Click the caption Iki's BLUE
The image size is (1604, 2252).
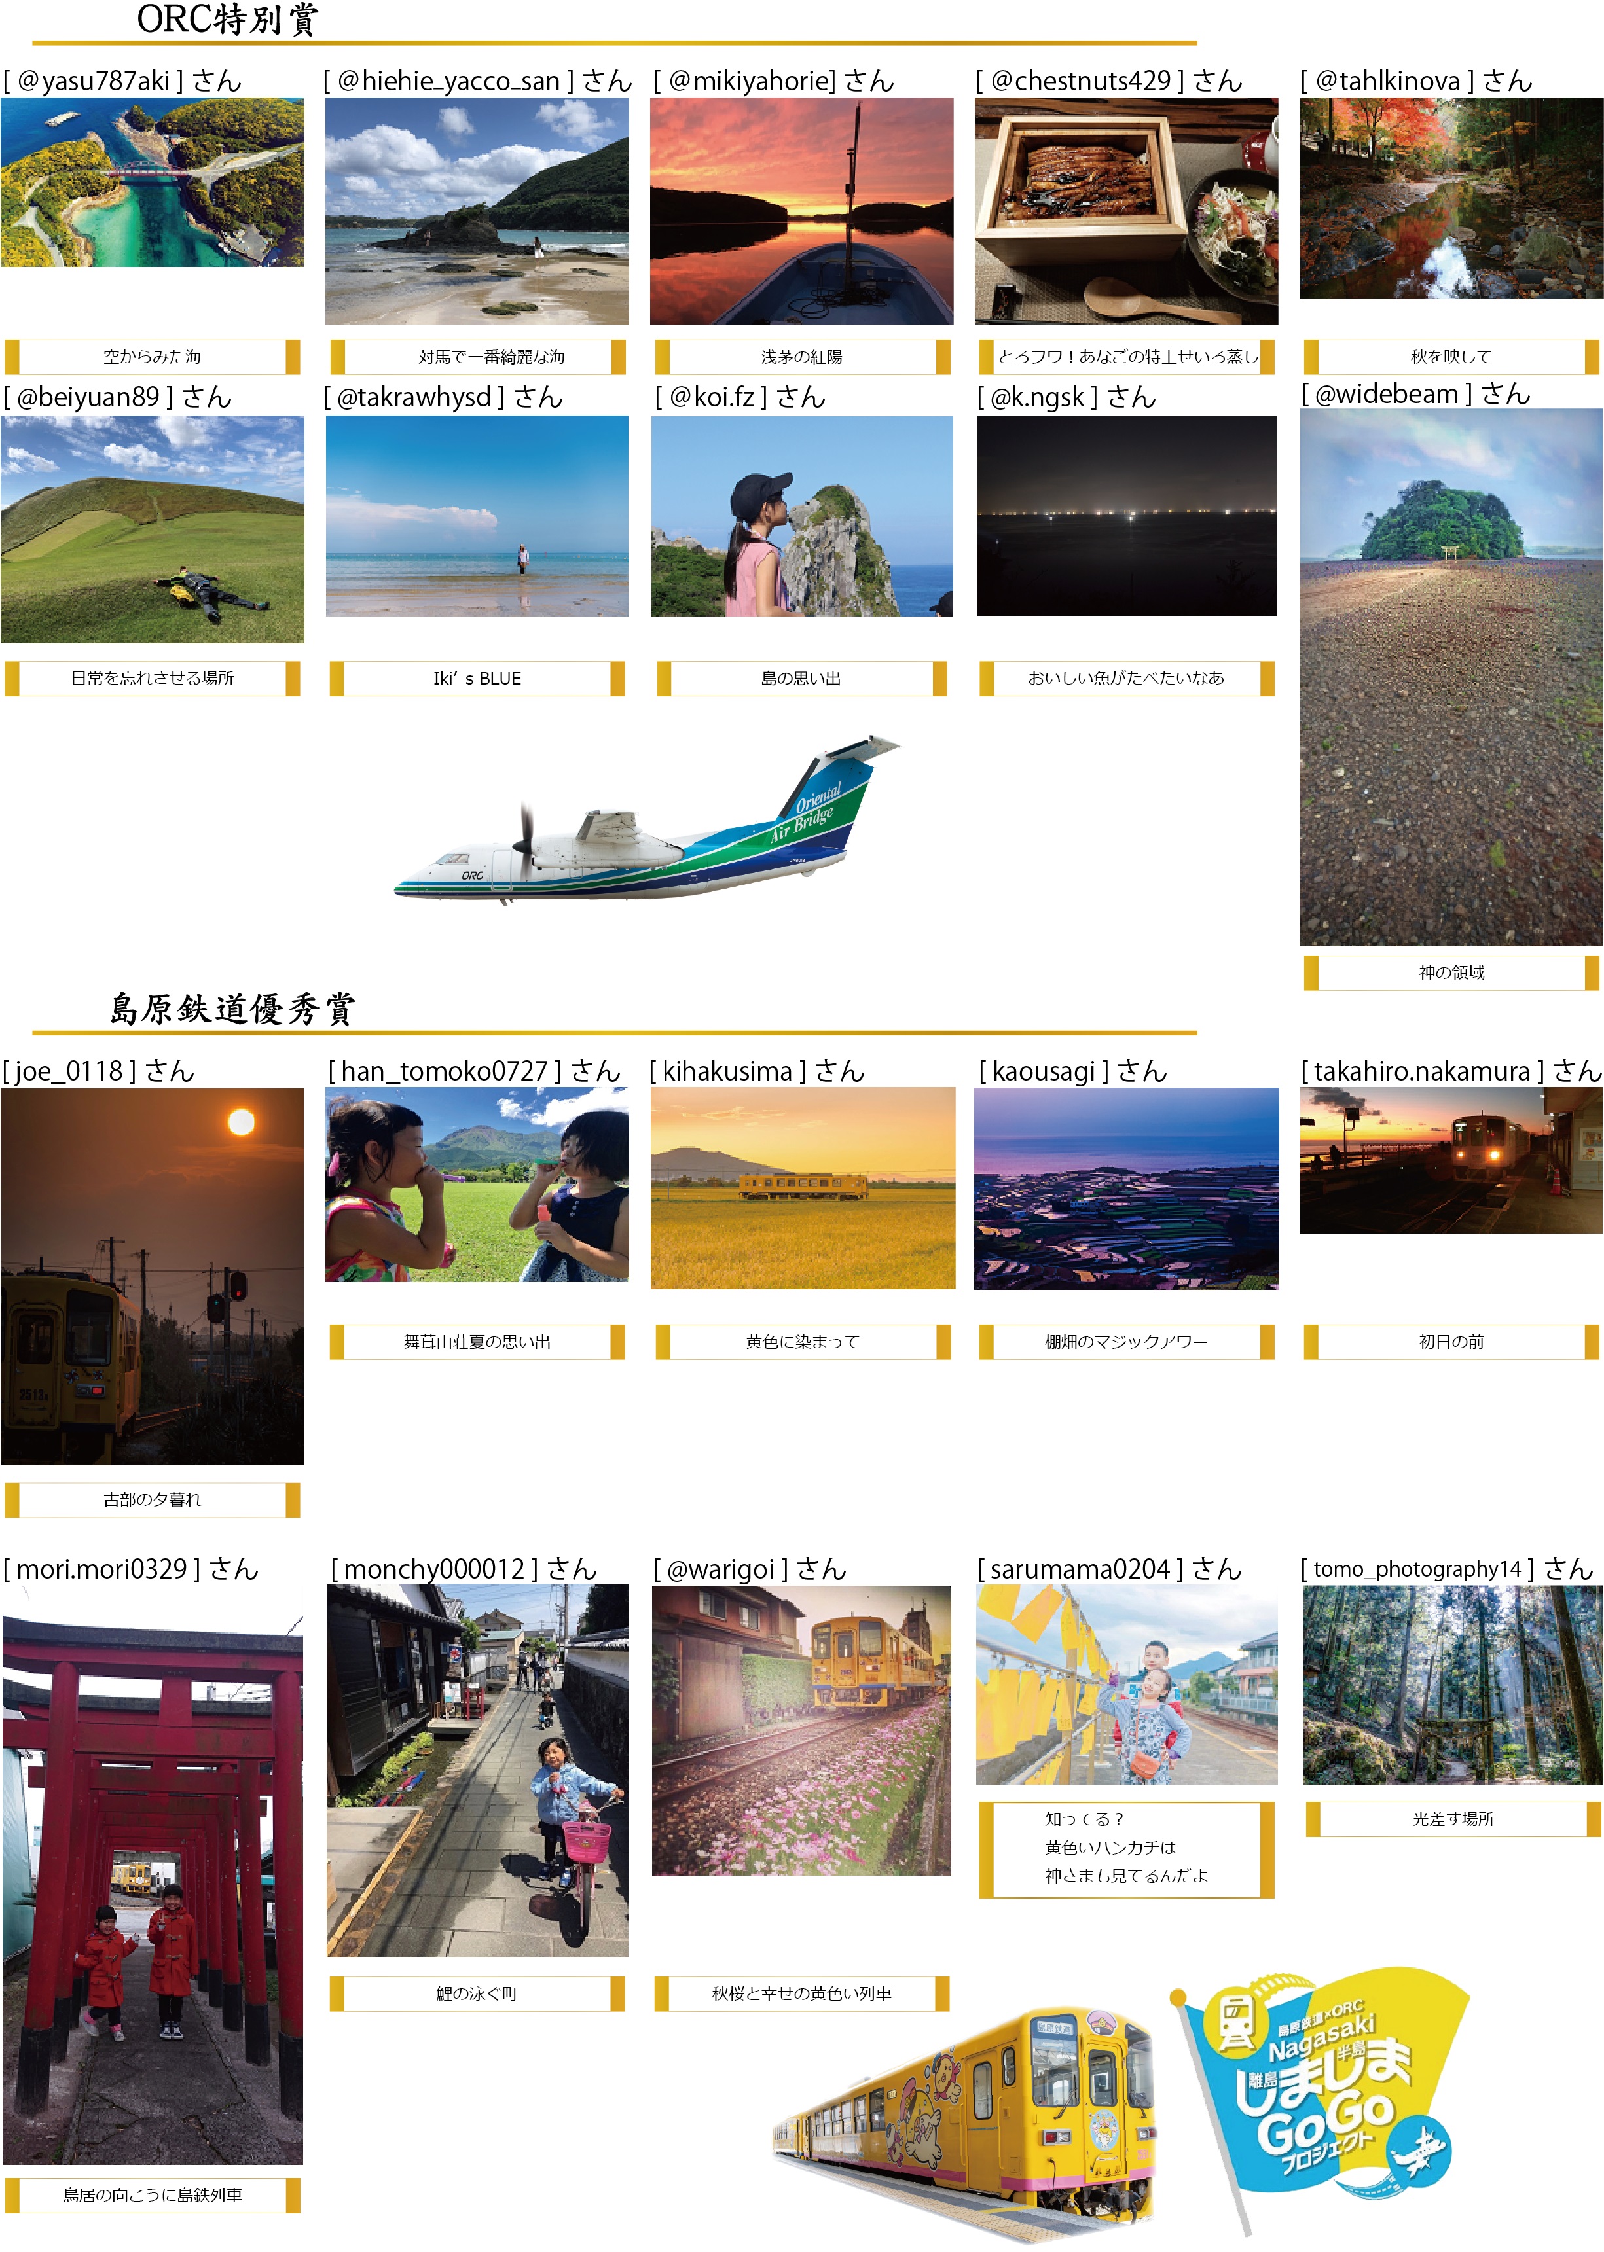[477, 678]
